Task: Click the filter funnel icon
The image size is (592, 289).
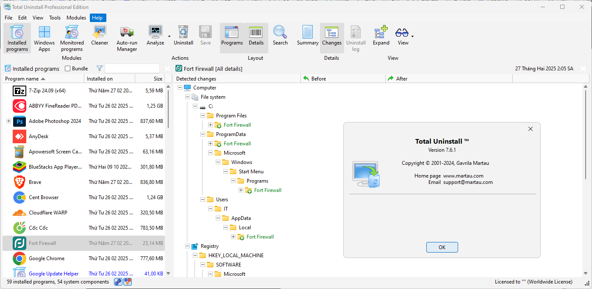Action: 99,69
